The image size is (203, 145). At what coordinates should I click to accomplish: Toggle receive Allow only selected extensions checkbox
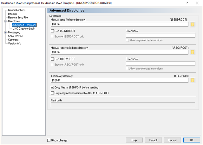point(127,69)
